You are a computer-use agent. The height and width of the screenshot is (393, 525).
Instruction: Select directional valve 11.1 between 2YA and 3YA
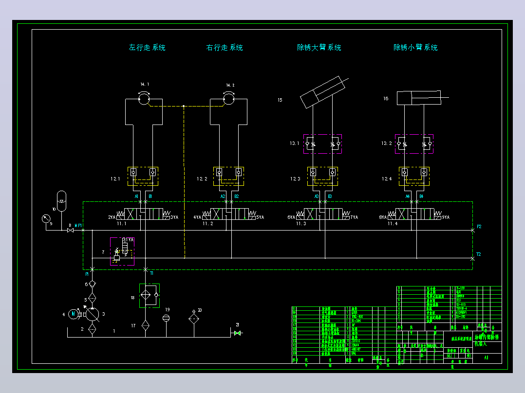[143, 214]
